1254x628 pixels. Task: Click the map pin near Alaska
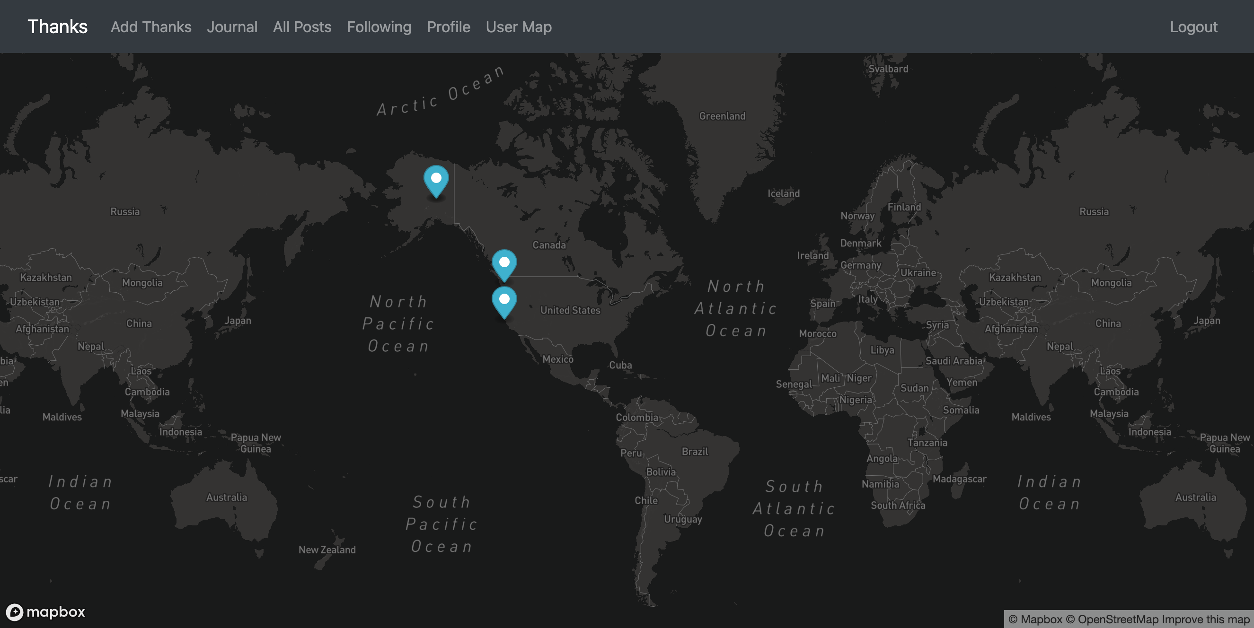435,178
